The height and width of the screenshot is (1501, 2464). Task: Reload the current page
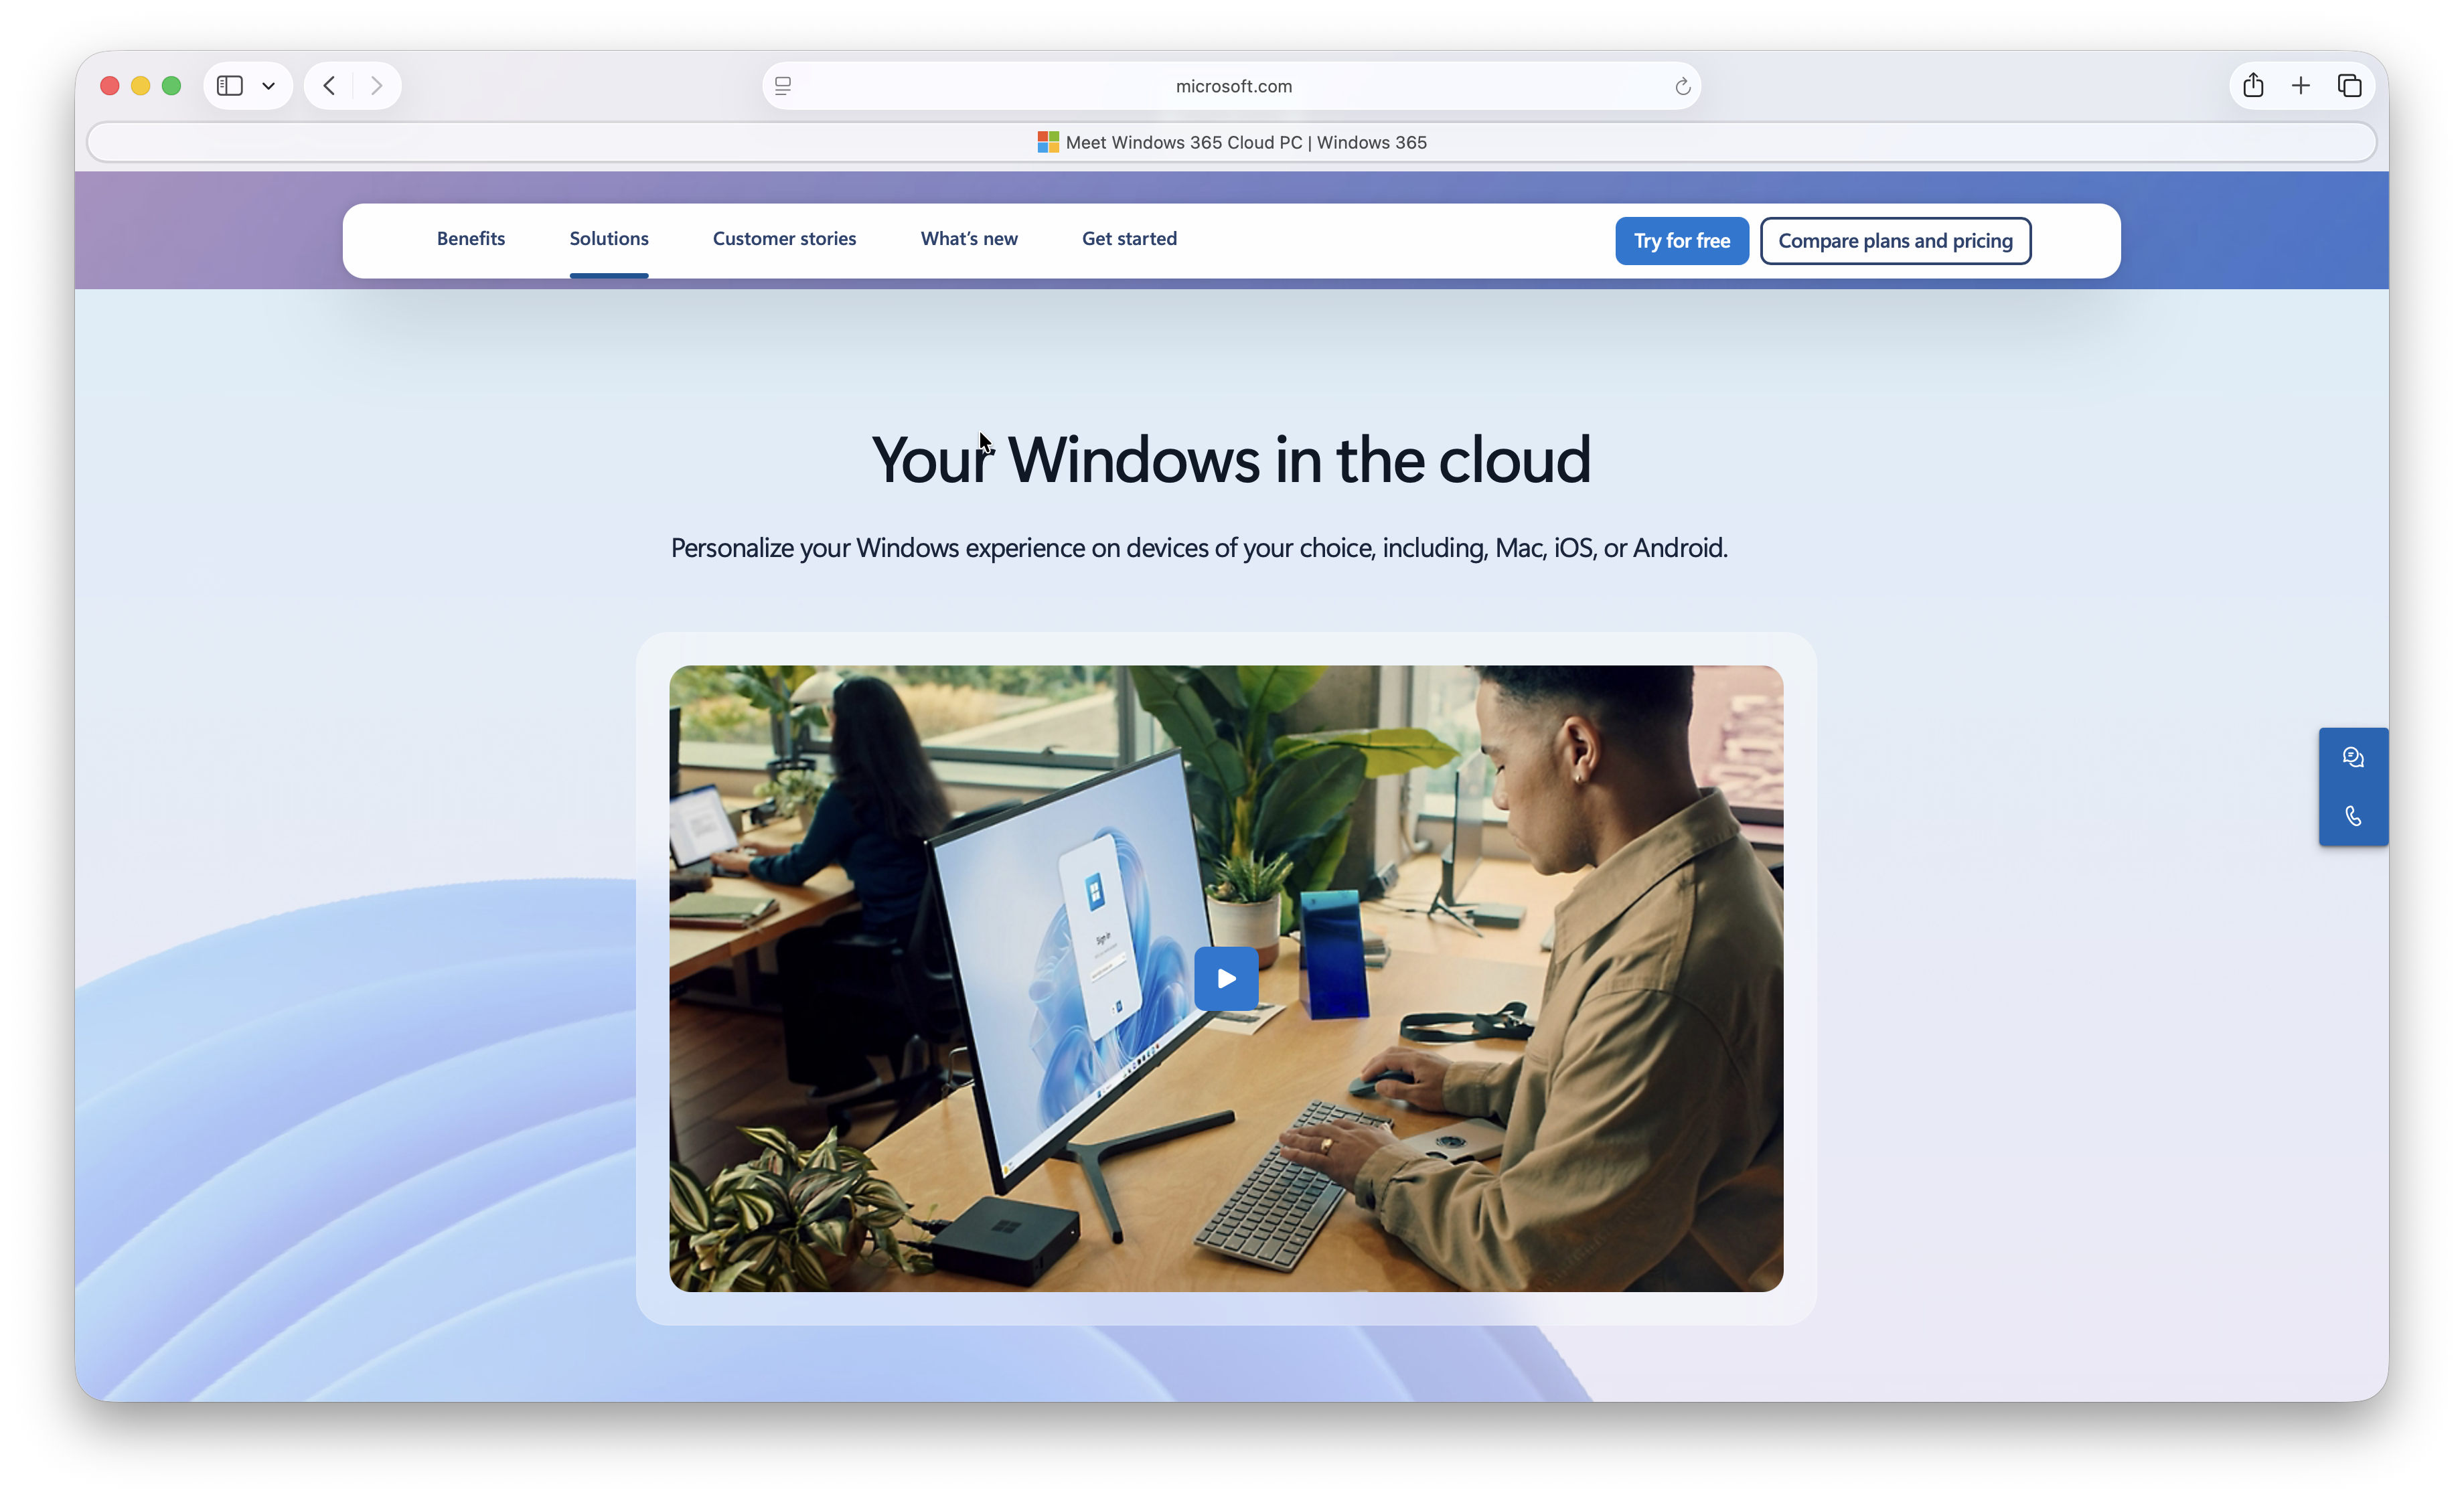coord(1683,87)
